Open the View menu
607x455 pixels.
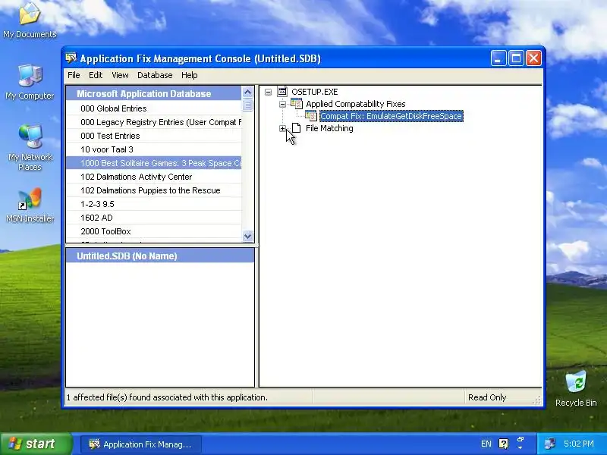(x=120, y=75)
